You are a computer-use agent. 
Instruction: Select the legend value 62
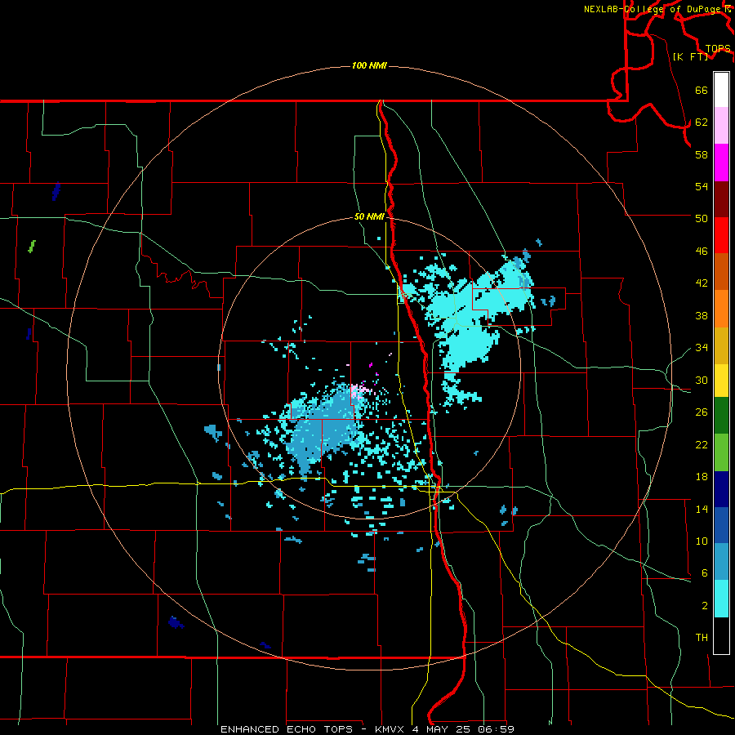click(702, 122)
